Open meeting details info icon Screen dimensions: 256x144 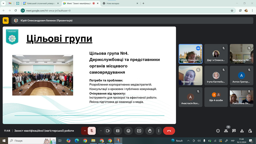tap(218, 131)
